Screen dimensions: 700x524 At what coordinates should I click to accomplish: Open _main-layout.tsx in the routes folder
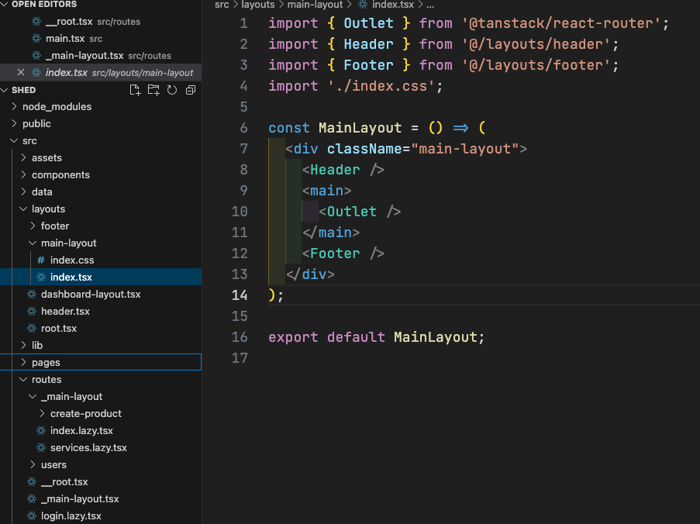pyautogui.click(x=101, y=498)
